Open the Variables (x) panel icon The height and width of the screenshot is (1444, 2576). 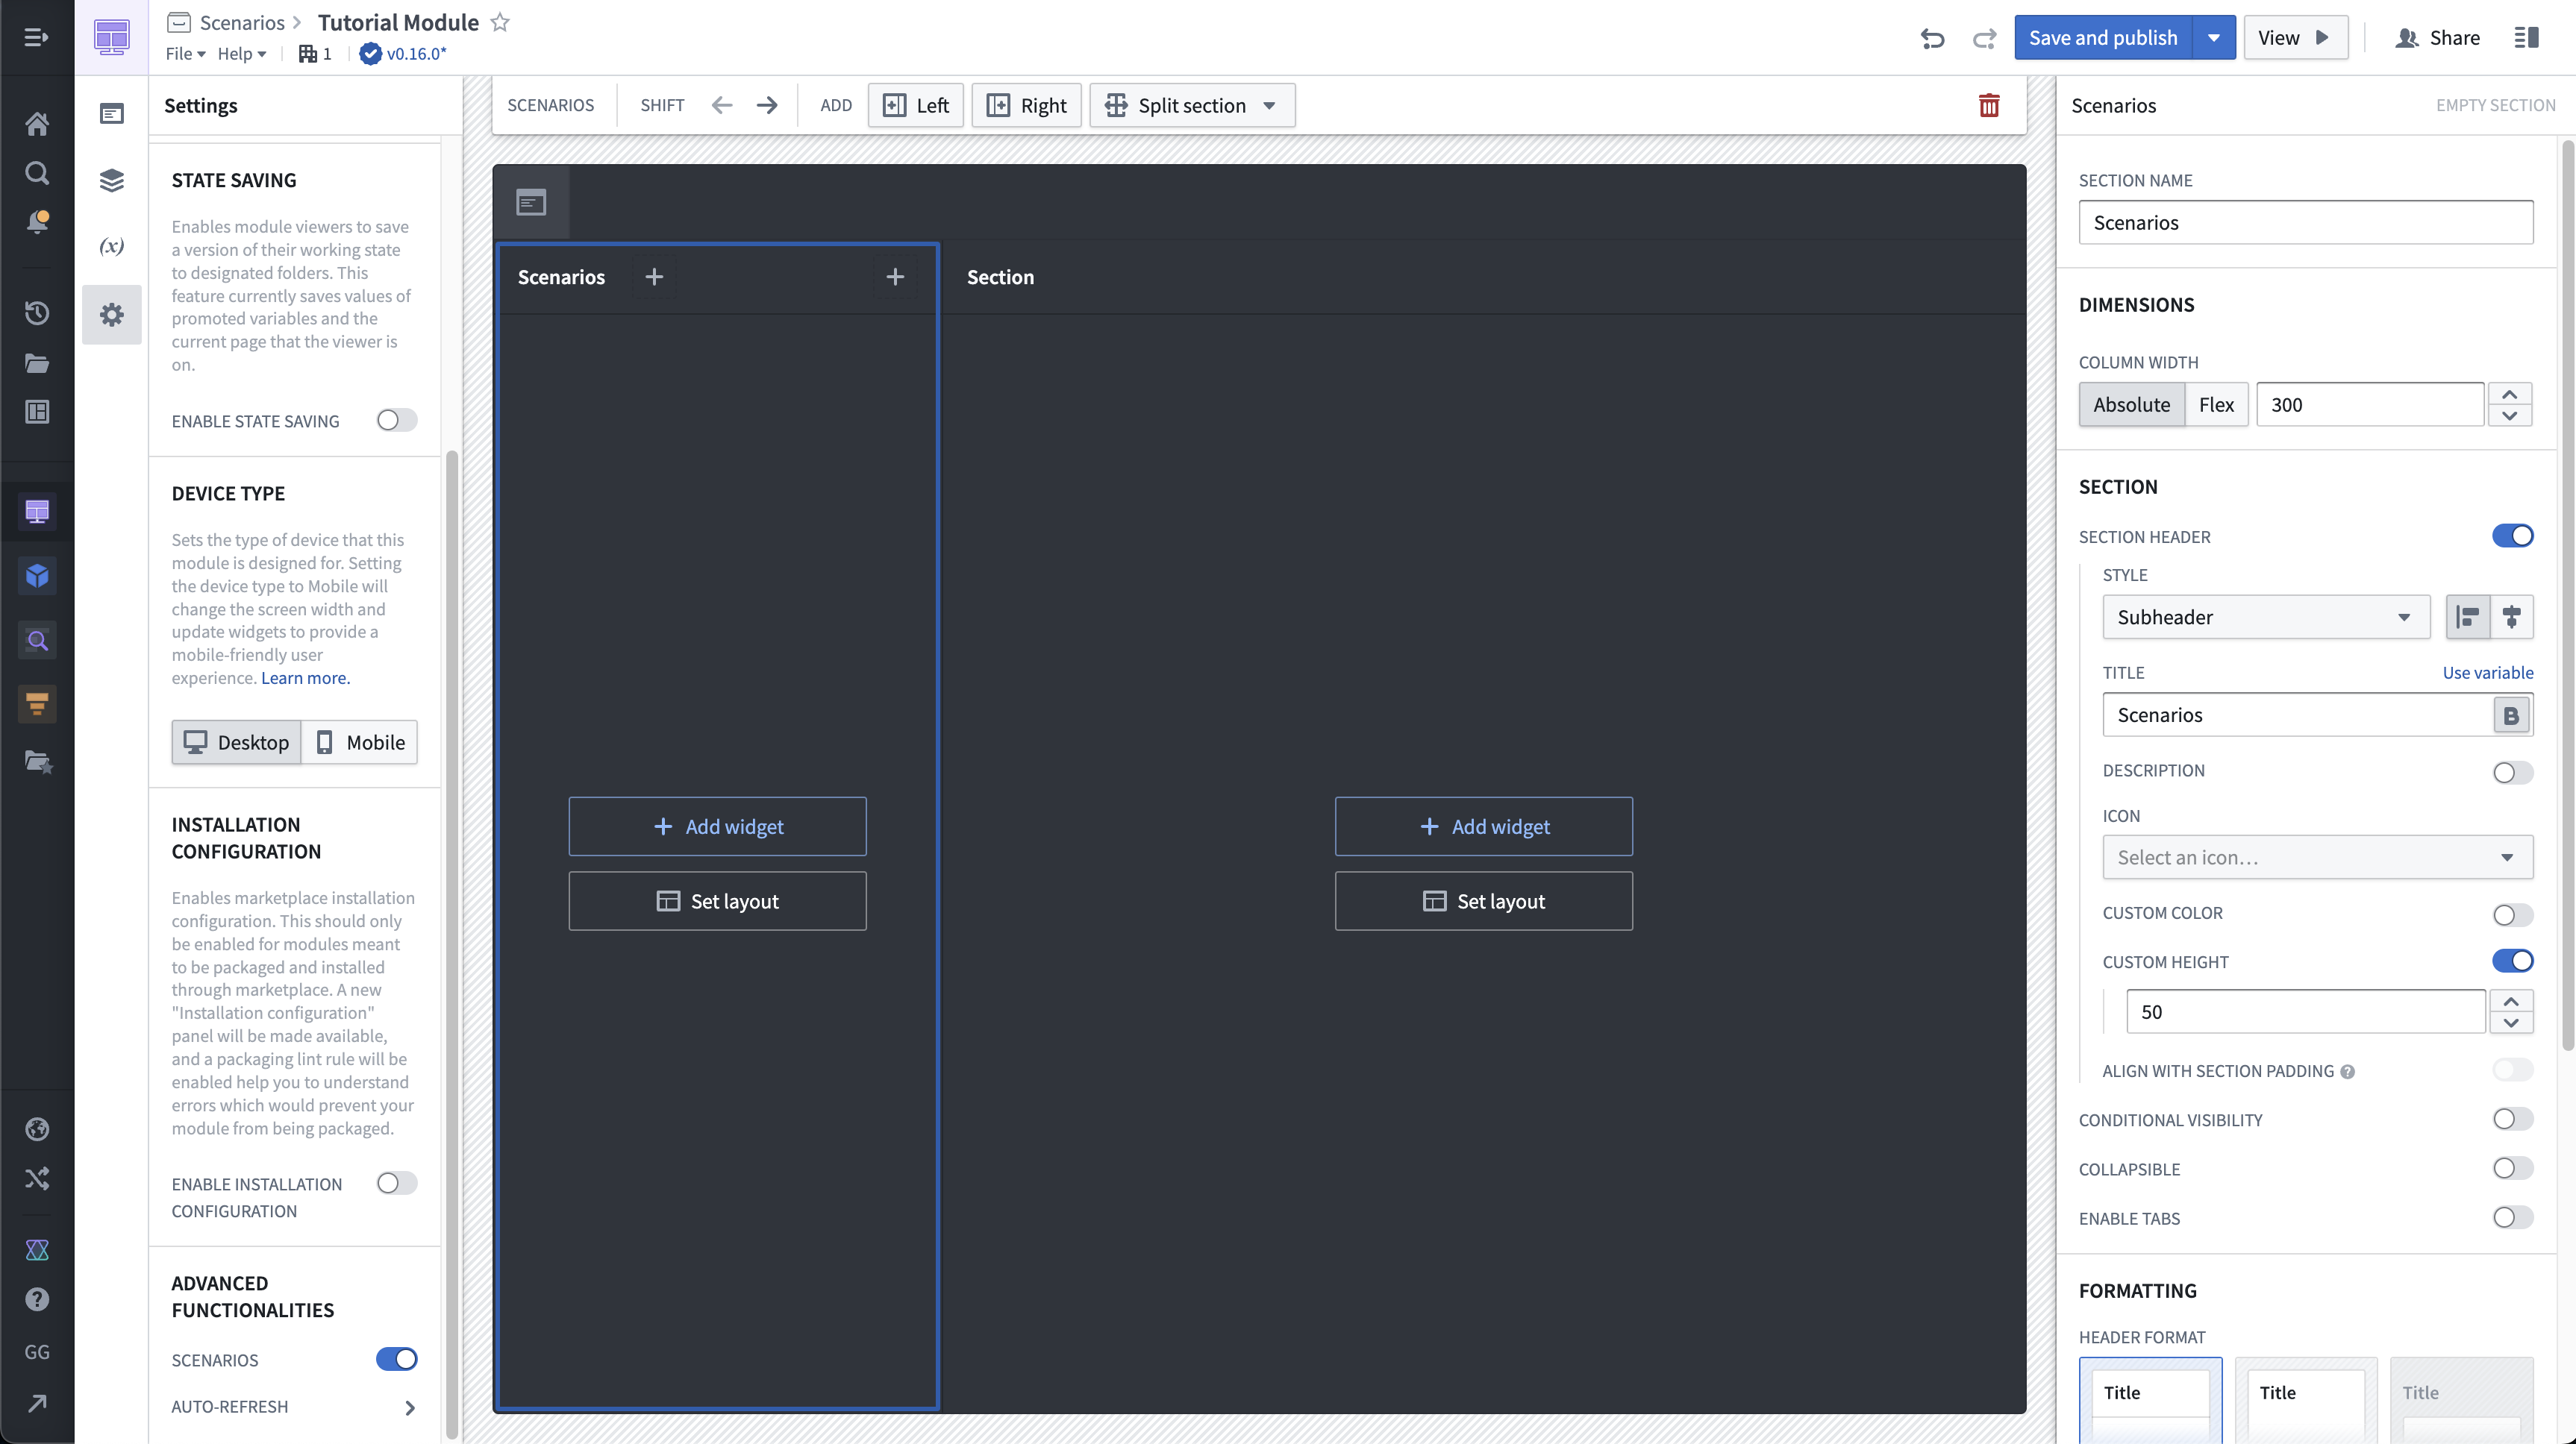[112, 246]
